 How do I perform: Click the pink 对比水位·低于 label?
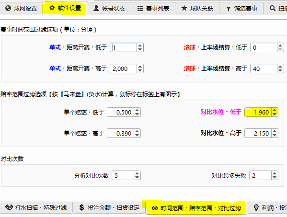(x=221, y=112)
